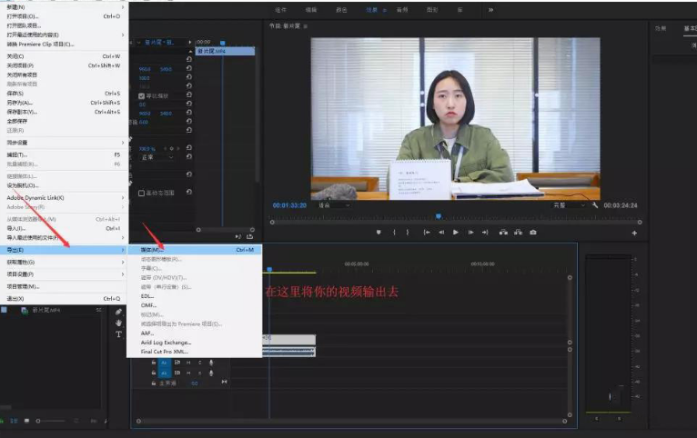
Task: Select 保存(S) in the File menu
Action: (x=64, y=94)
